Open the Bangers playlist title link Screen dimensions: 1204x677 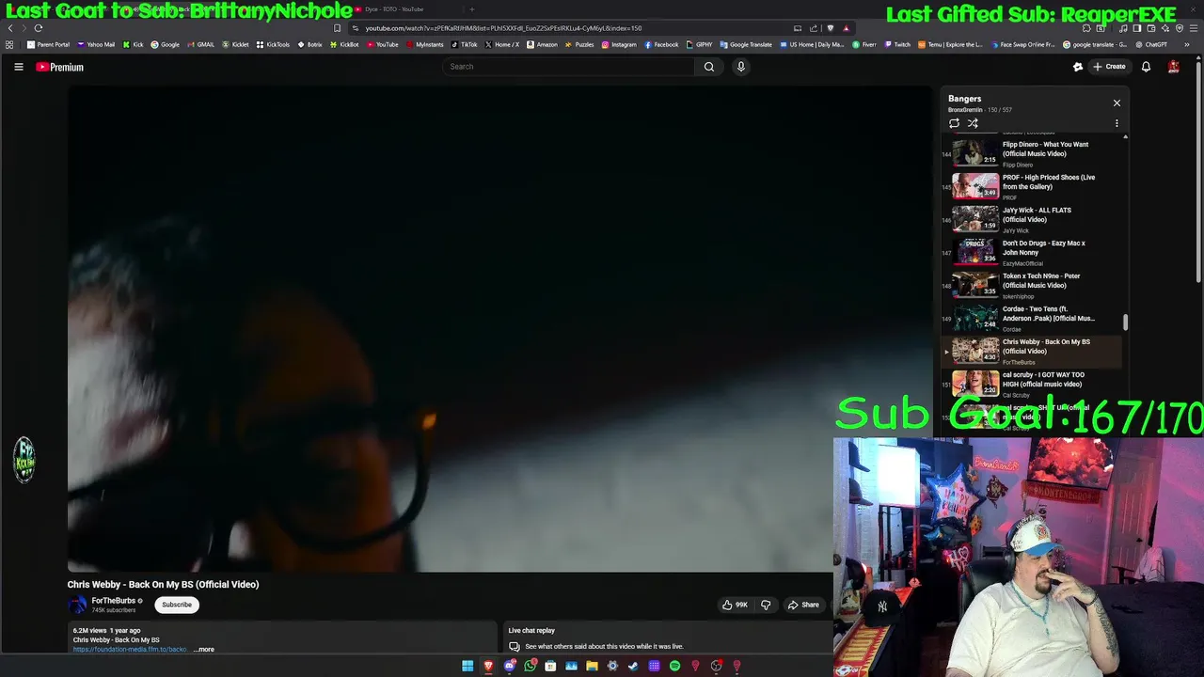pyautogui.click(x=964, y=99)
